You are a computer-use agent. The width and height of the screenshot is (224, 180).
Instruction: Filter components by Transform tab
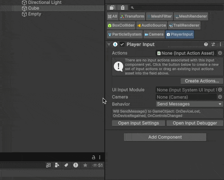tap(132, 16)
